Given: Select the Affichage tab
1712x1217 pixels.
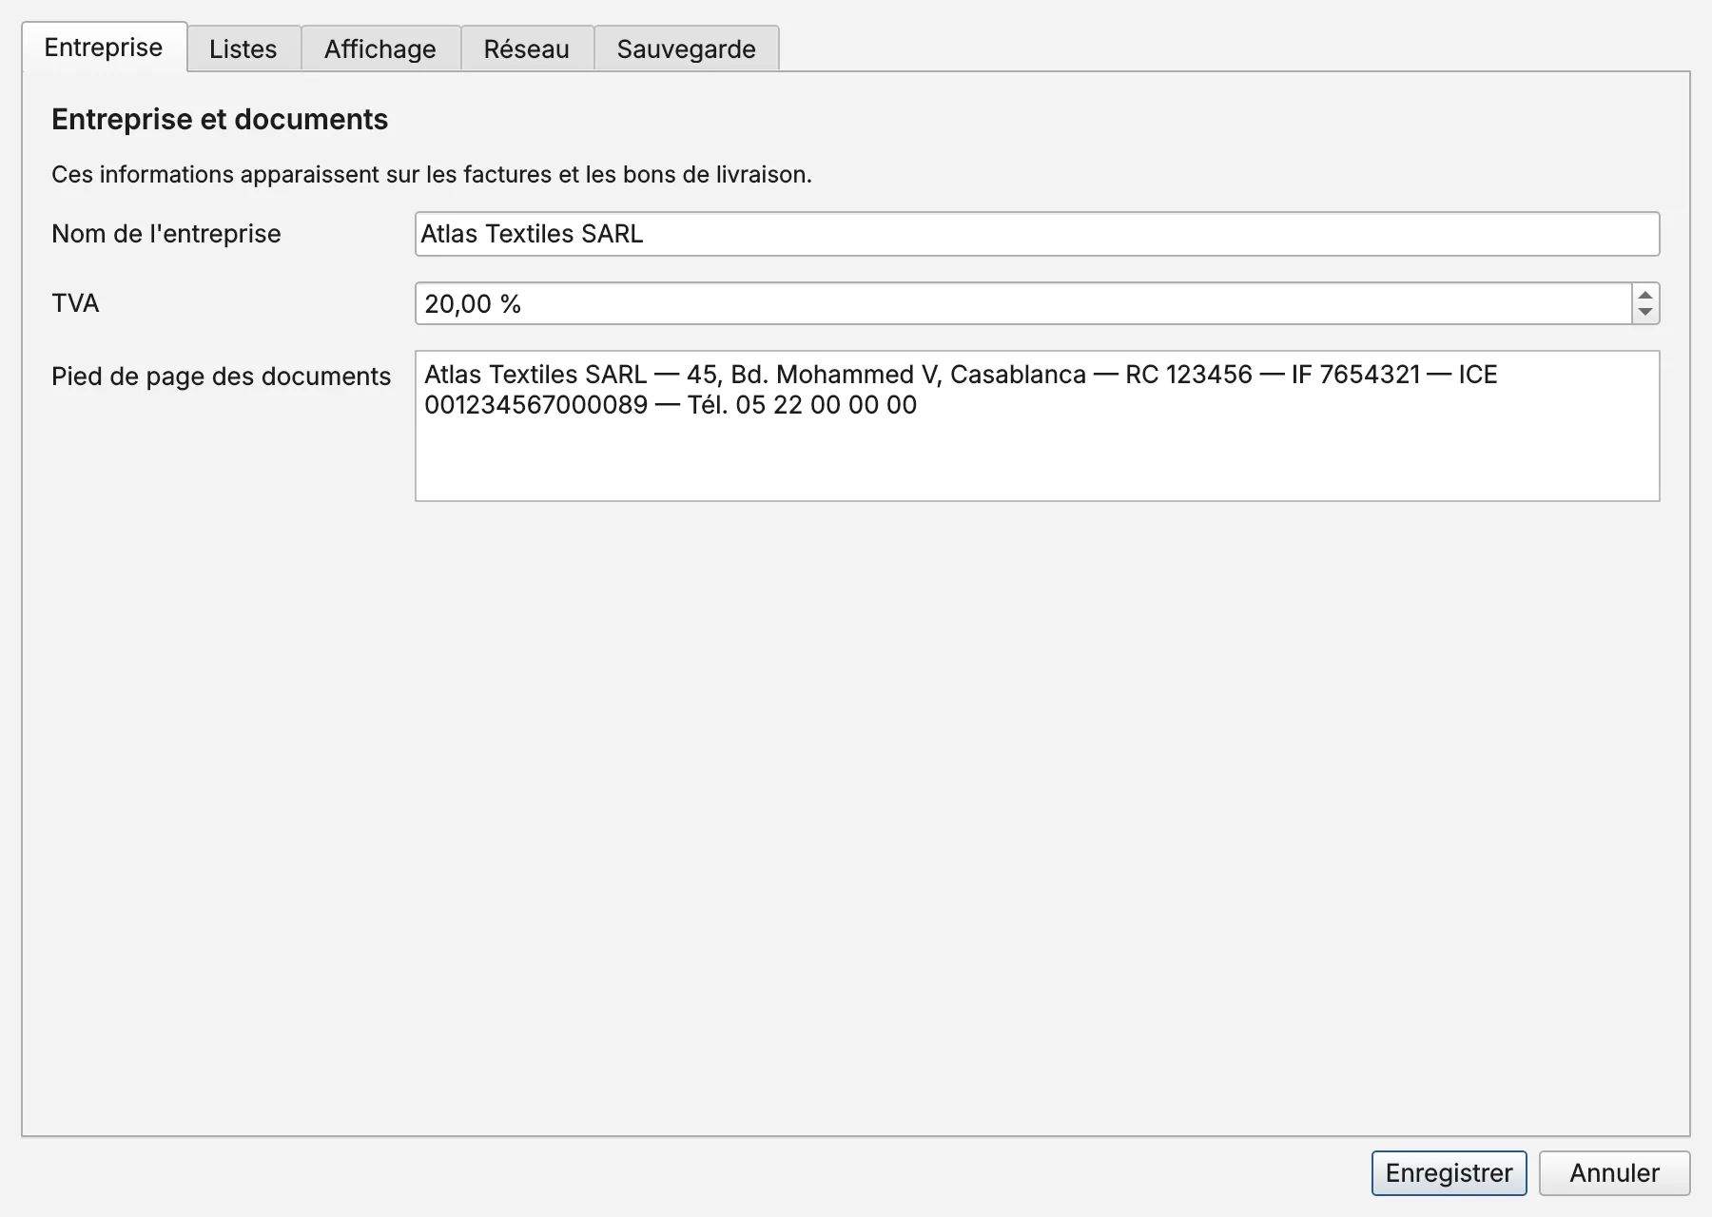Looking at the screenshot, I should (x=380, y=48).
